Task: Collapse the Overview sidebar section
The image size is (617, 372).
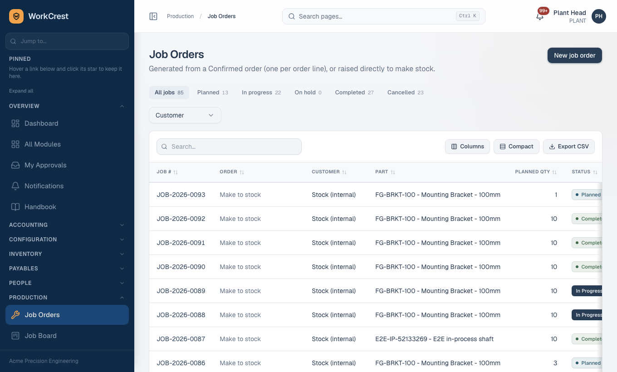Action: 67,106
